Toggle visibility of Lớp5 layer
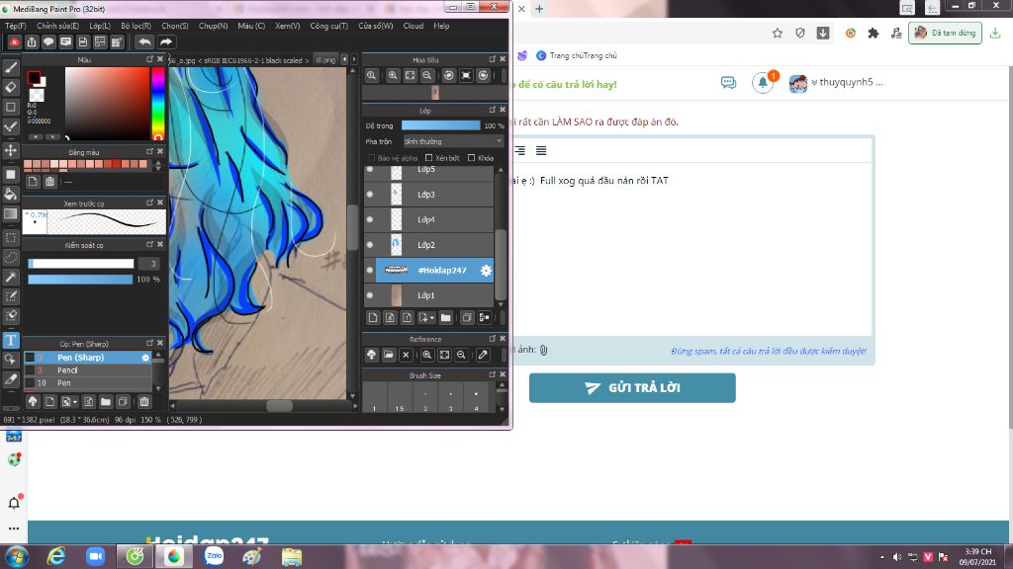The height and width of the screenshot is (569, 1013). pos(370,170)
